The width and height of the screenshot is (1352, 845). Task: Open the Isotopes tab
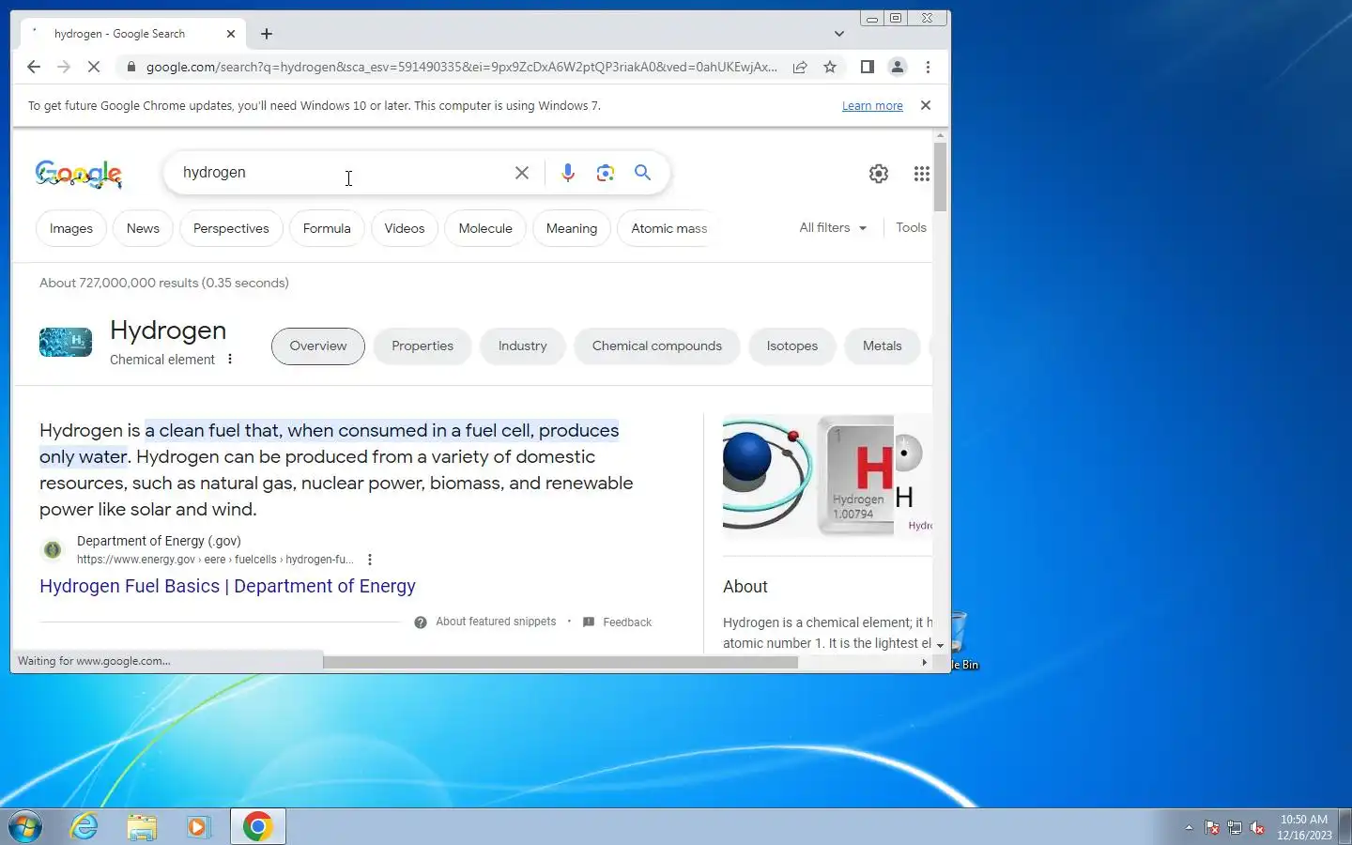(792, 346)
